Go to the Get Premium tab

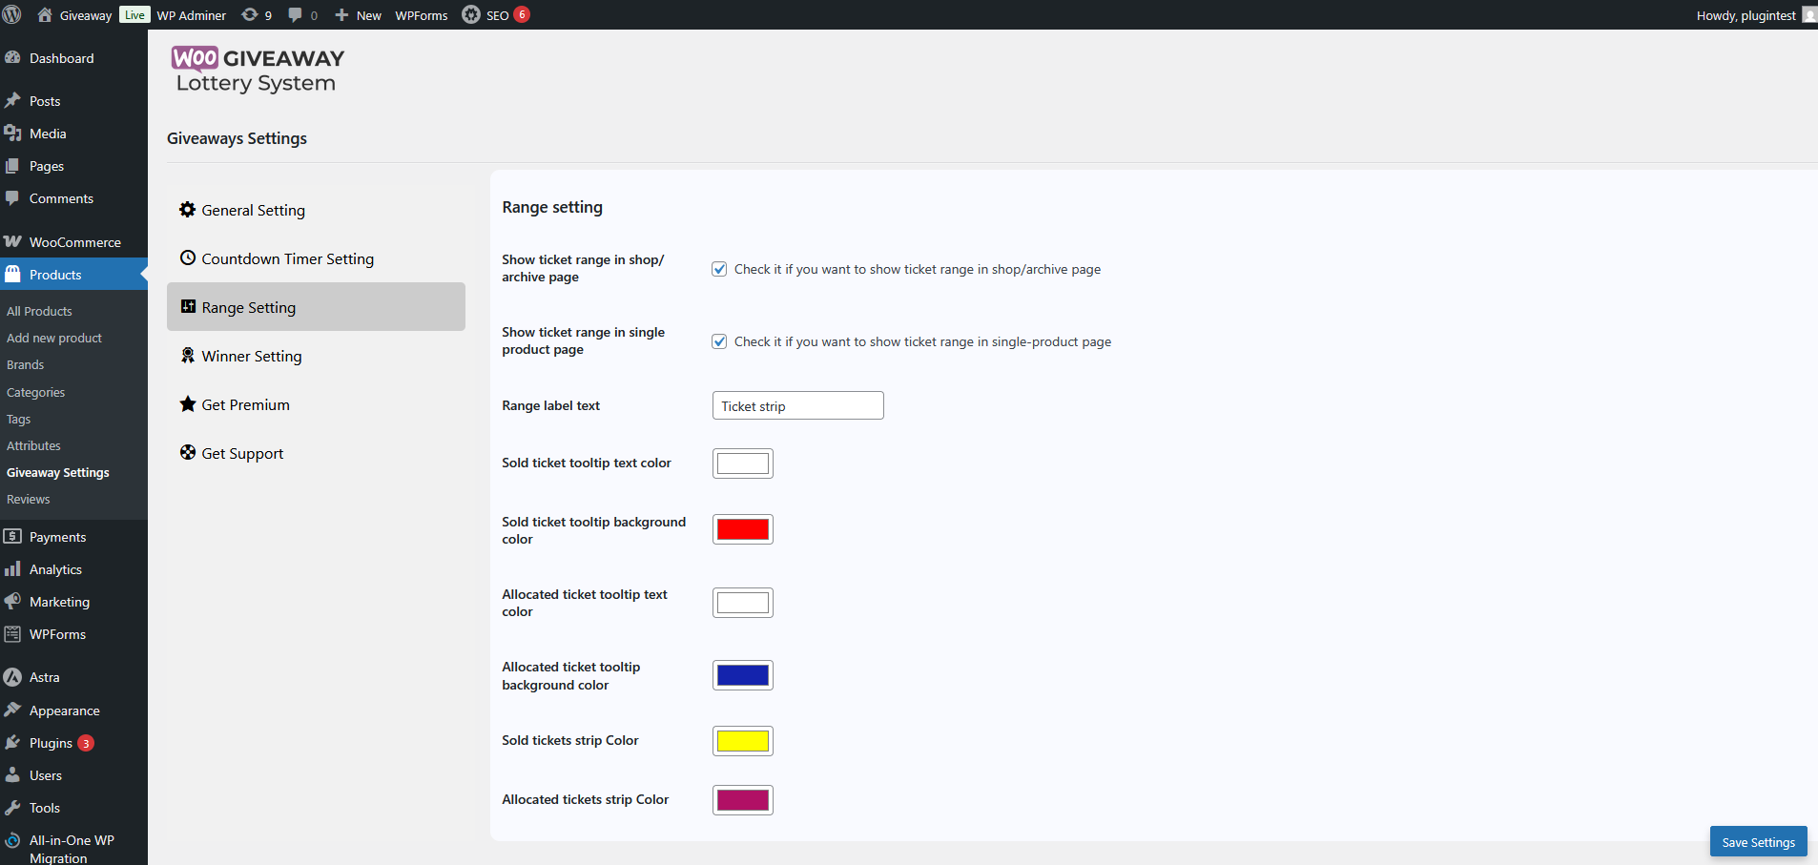[316, 404]
